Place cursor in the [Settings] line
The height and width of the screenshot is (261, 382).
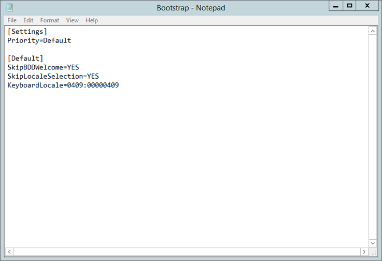pyautogui.click(x=27, y=32)
